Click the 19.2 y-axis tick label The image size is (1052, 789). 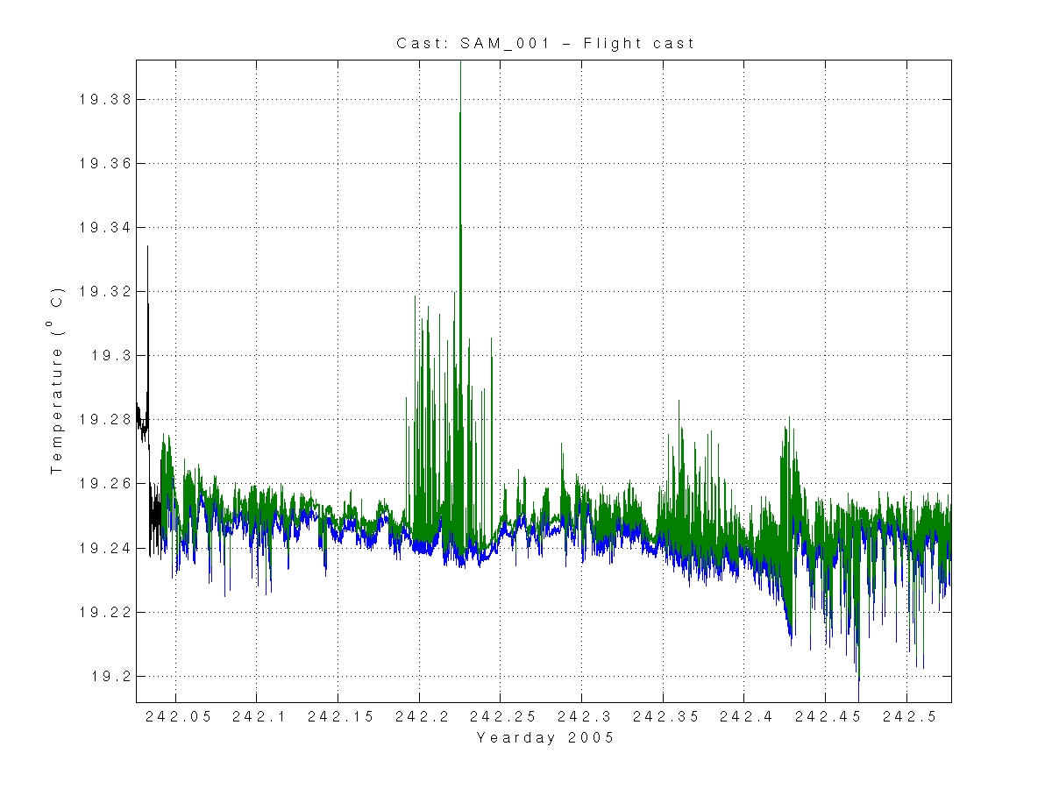coord(106,677)
